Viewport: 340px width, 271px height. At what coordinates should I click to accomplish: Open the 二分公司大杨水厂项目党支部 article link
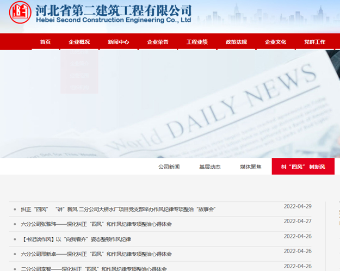coord(118,209)
